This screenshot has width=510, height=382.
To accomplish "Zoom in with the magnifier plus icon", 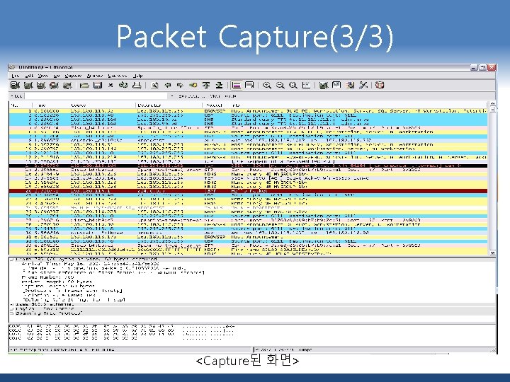I will [267, 86].
